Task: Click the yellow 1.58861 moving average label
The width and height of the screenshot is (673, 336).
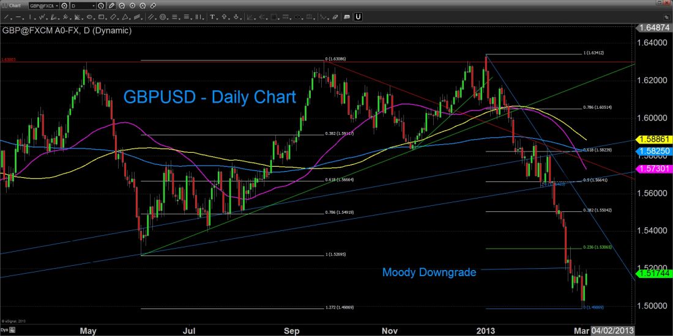Action: click(654, 139)
